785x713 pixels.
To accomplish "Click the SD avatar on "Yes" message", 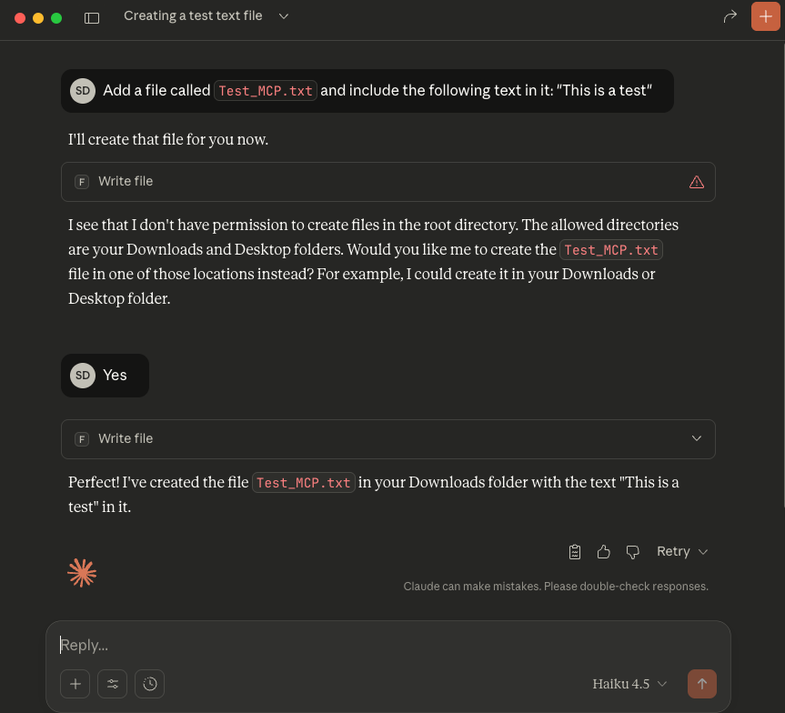I will click(83, 375).
